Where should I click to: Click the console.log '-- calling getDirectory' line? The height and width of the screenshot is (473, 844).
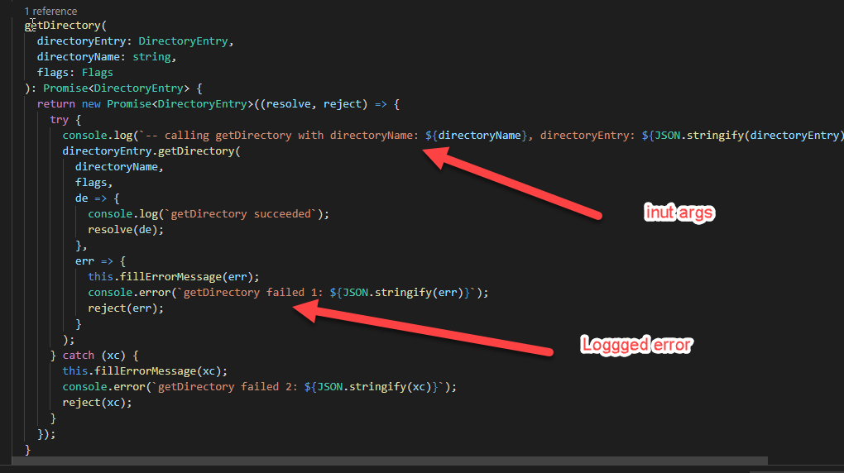[x=453, y=135]
